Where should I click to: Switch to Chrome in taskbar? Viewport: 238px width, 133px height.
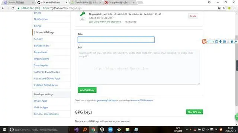point(93,130)
